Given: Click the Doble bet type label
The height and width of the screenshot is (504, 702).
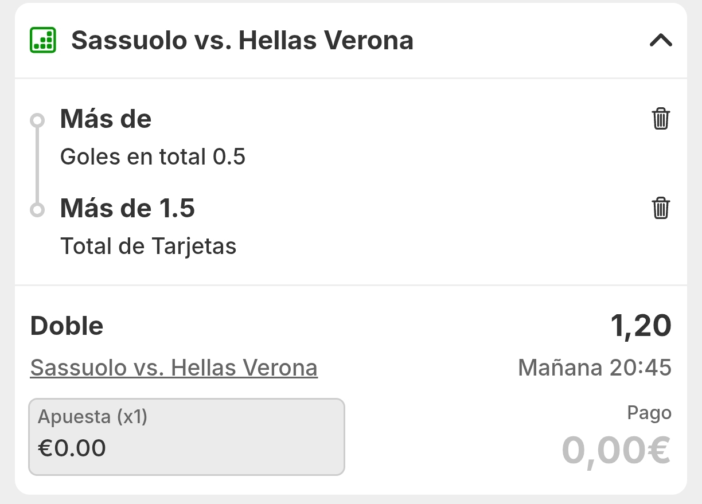Looking at the screenshot, I should 67,326.
